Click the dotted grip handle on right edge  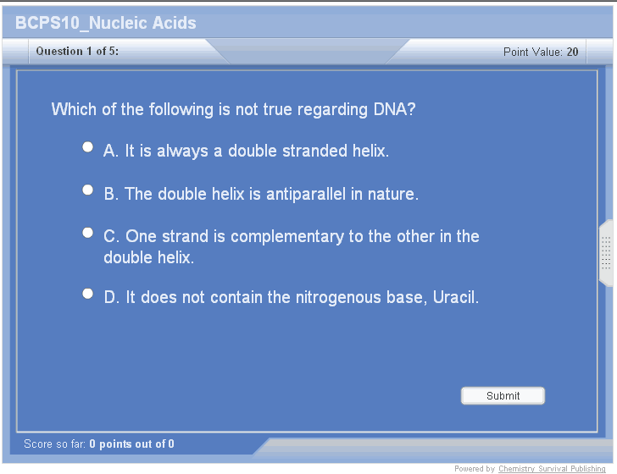(x=606, y=253)
